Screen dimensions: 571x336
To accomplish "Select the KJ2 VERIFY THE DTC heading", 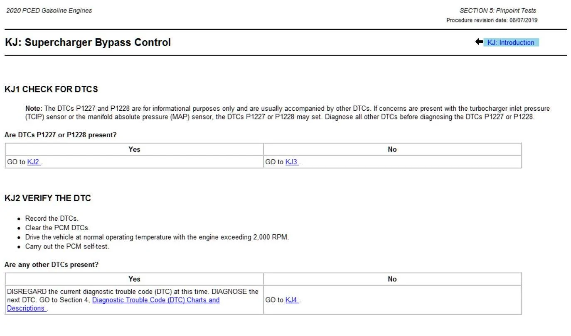I will click(48, 198).
